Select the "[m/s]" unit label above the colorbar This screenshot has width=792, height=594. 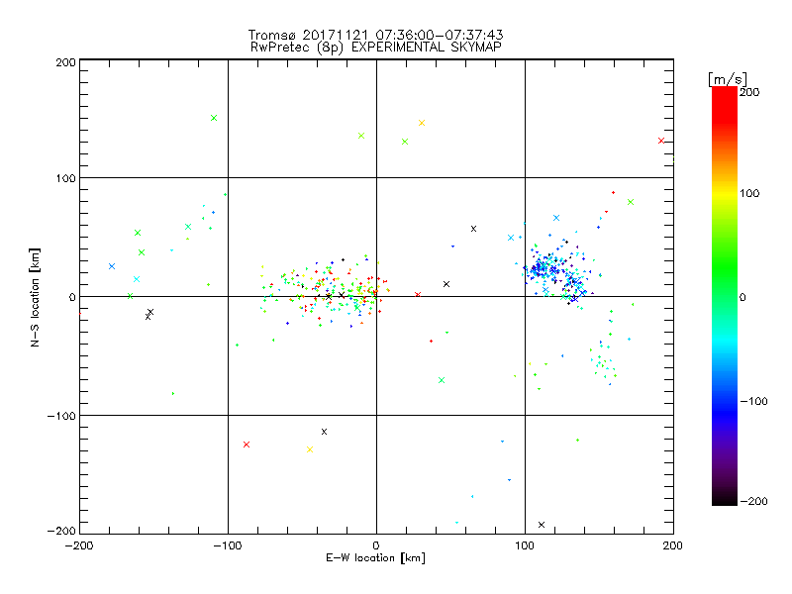click(x=727, y=79)
